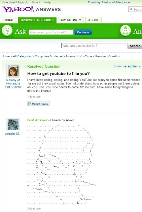The width and height of the screenshot is (142, 212).
Task: Open the asker's avatar picture
Action: [13, 71]
